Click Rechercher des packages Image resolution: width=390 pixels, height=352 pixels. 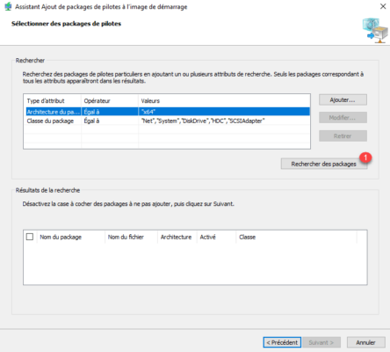click(324, 164)
